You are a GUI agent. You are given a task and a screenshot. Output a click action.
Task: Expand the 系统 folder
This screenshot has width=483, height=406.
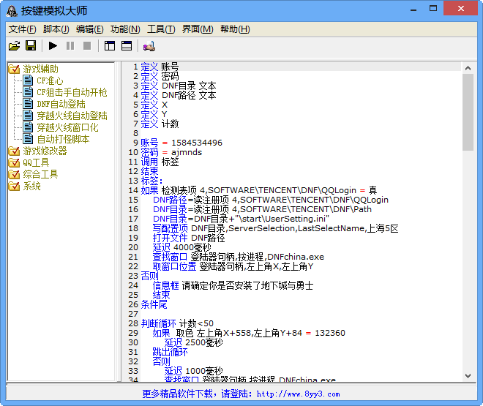point(31,186)
